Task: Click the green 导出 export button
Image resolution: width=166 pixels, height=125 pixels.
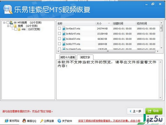Action: tap(154, 111)
